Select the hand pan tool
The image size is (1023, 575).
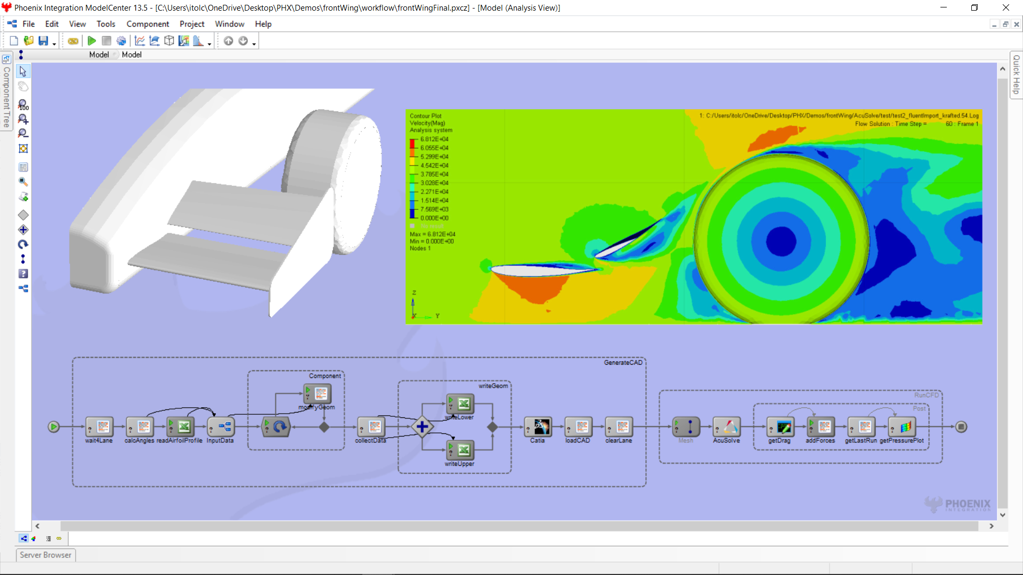[x=23, y=86]
